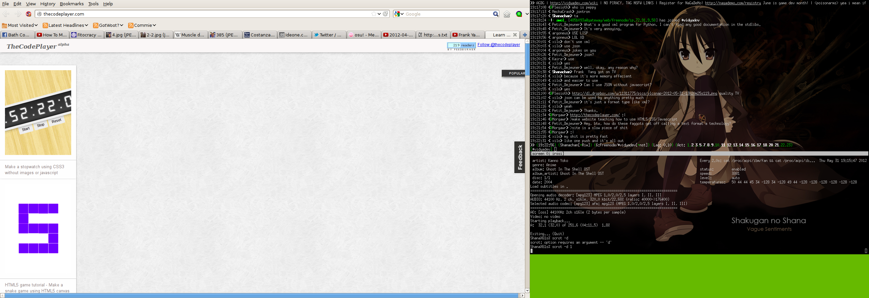Open the CSS3 stopwatch tutorial thumbnail

pos(38,112)
